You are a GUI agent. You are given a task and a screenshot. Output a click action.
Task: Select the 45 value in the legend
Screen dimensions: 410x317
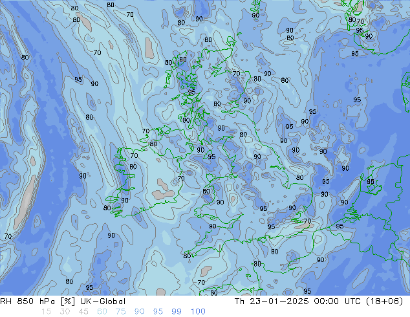point(83,312)
